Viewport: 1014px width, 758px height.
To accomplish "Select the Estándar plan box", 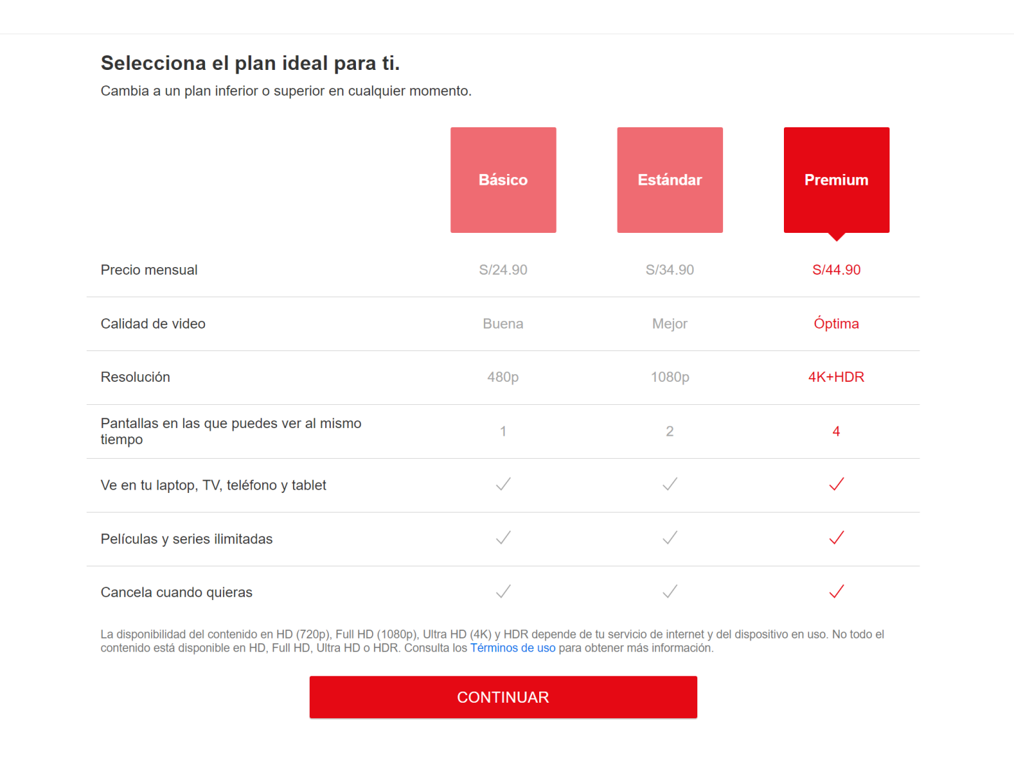I will [670, 180].
